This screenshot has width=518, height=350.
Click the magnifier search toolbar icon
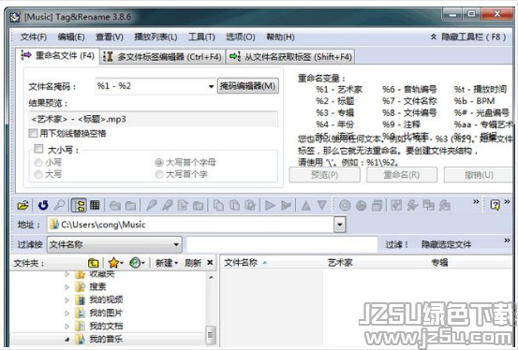59,205
